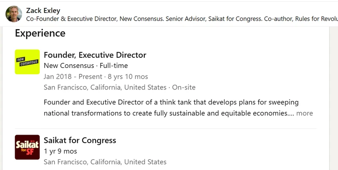The height and width of the screenshot is (170, 338).
Task: Click the "New Consensus" company name text
Action: (69, 65)
